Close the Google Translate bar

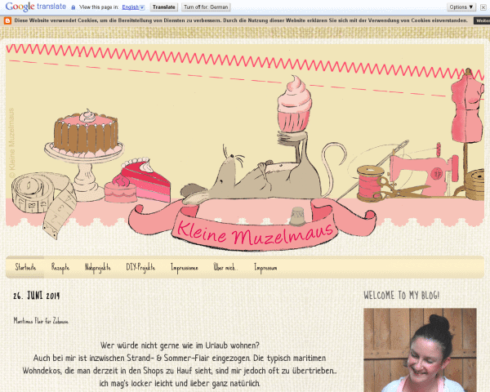point(483,6)
